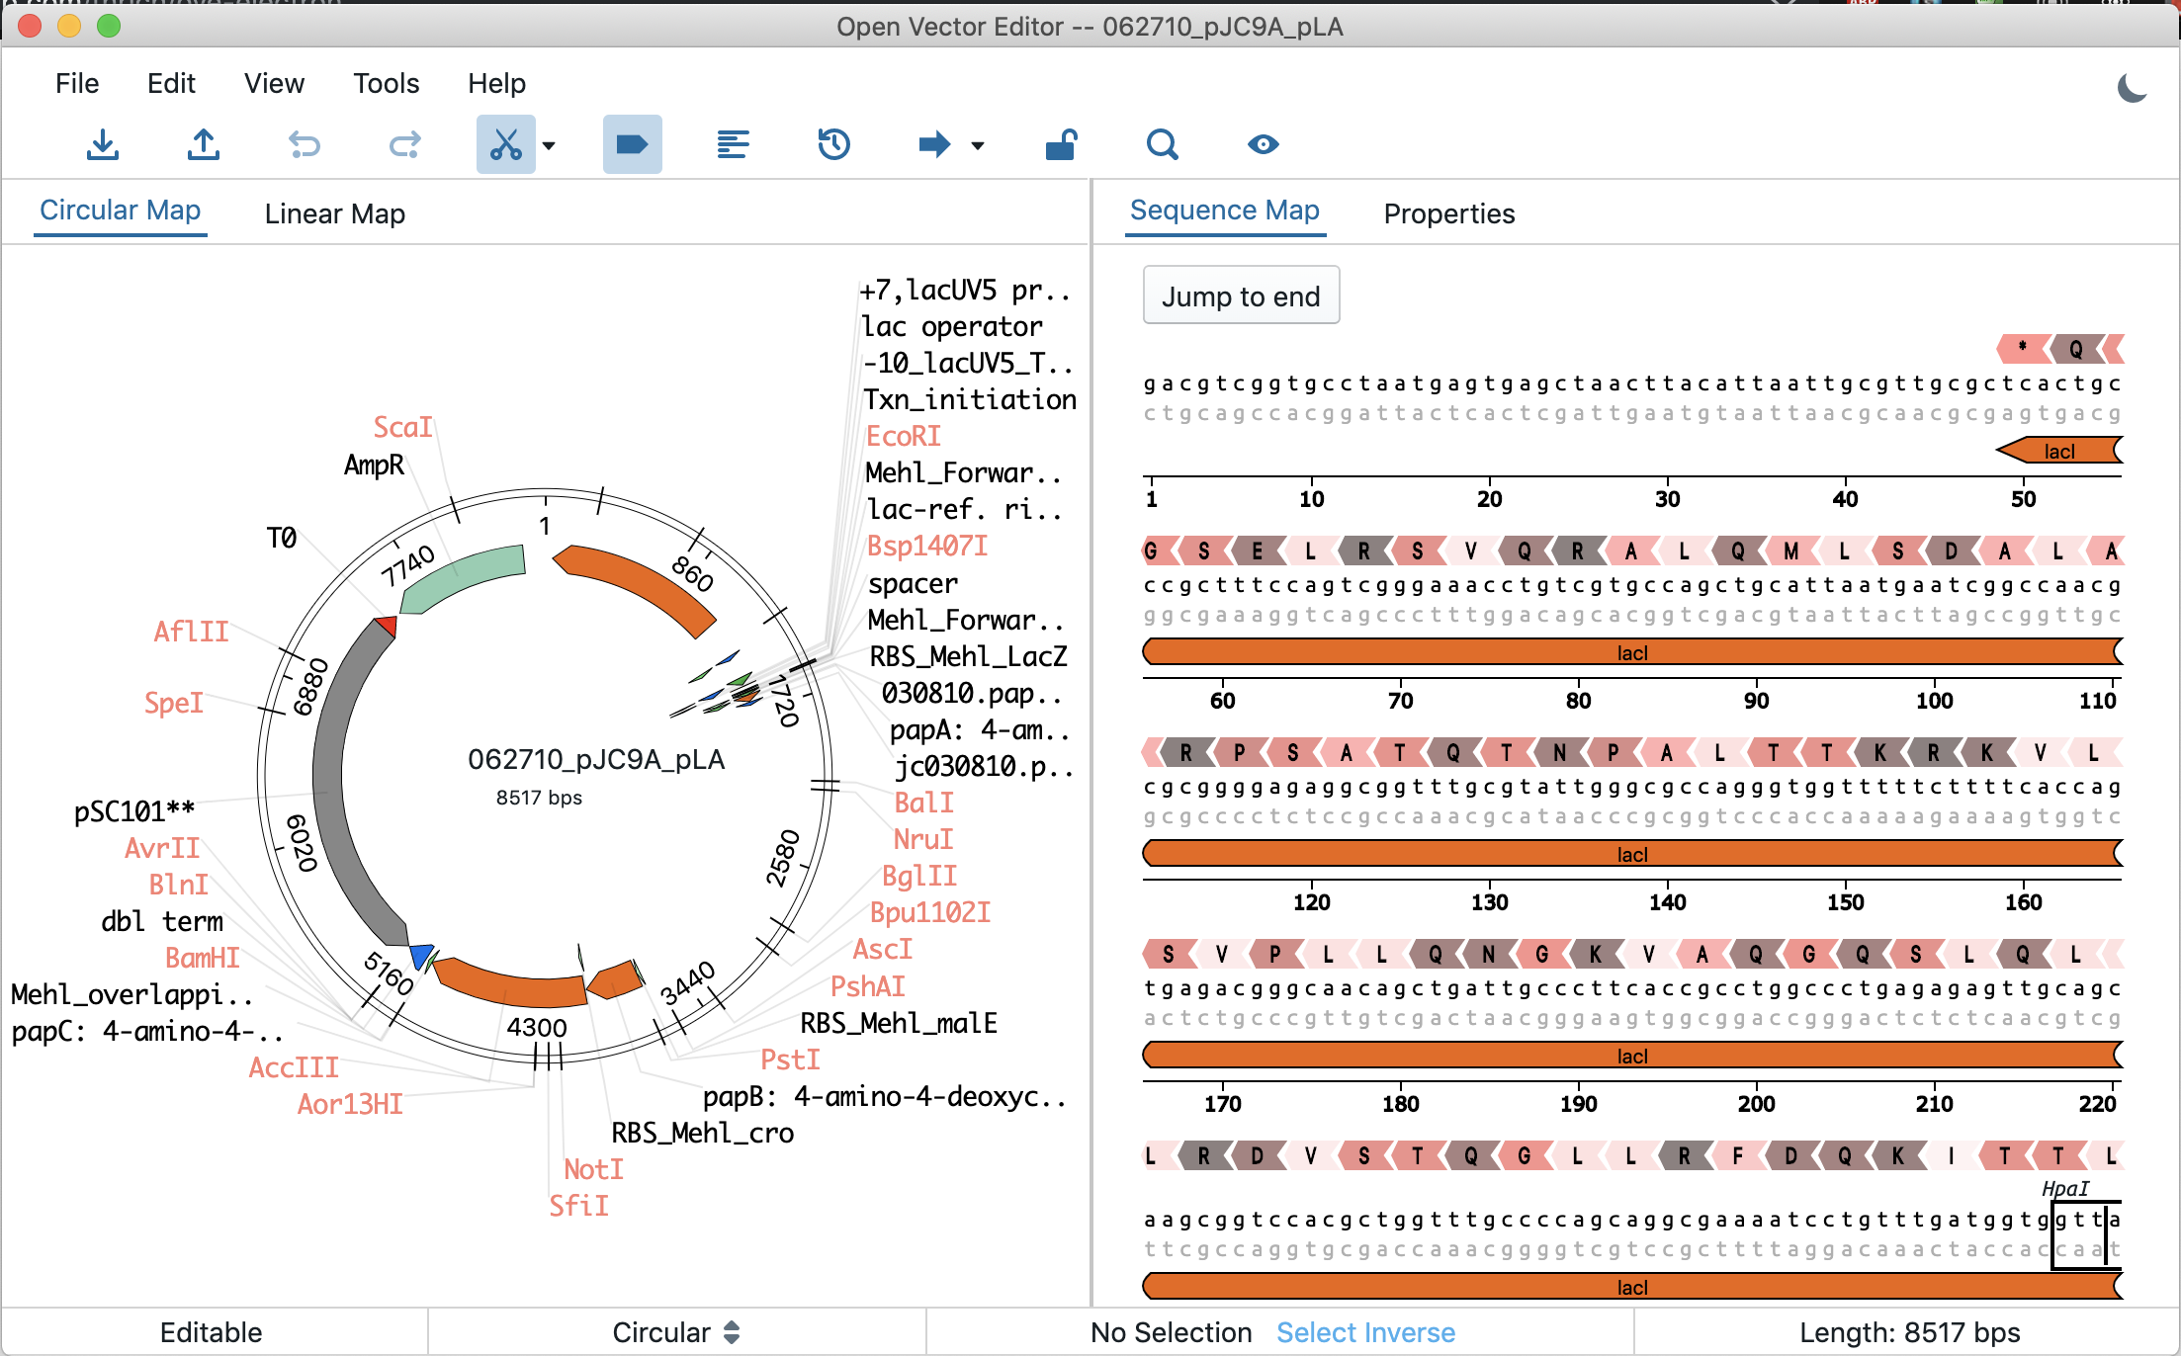Click the Select Inverse link

(1365, 1332)
